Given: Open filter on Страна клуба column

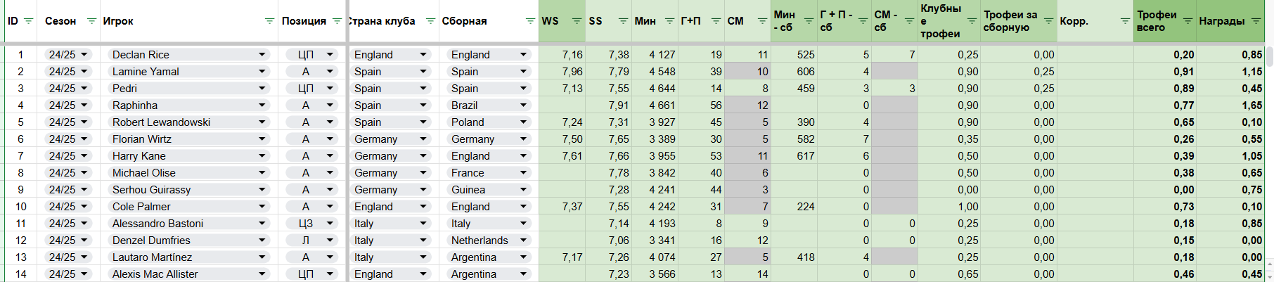Looking at the screenshot, I should point(431,21).
